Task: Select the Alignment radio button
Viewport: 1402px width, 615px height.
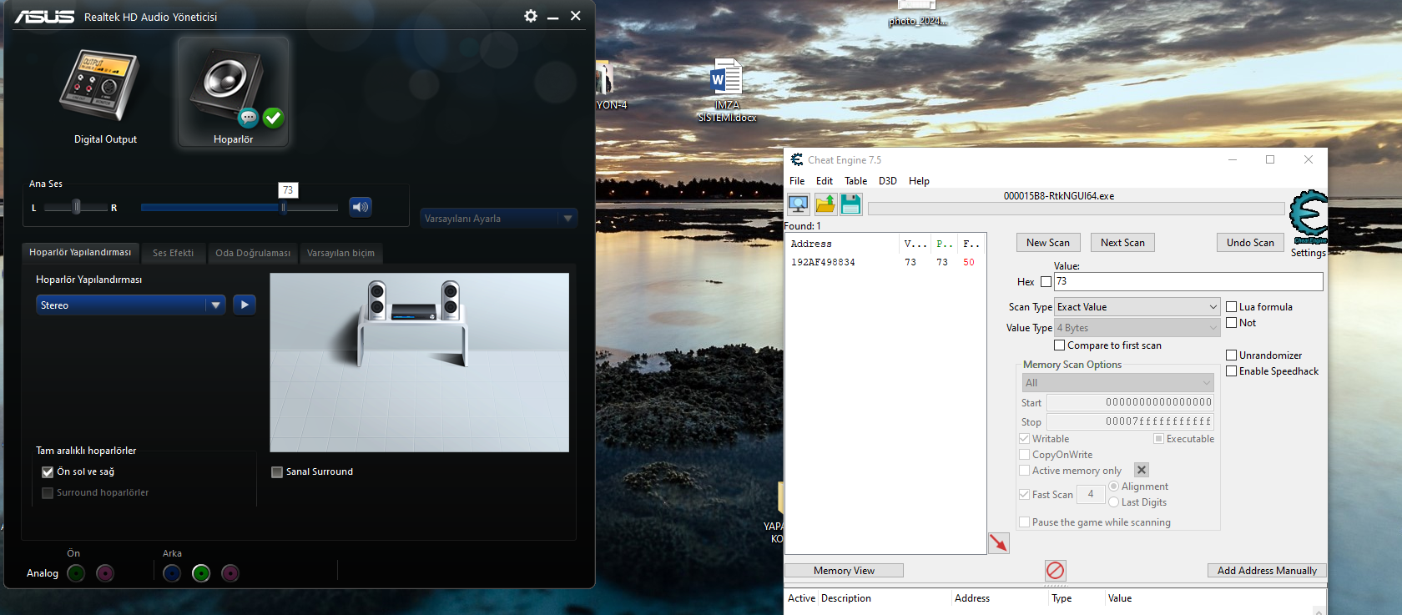Action: (1113, 486)
